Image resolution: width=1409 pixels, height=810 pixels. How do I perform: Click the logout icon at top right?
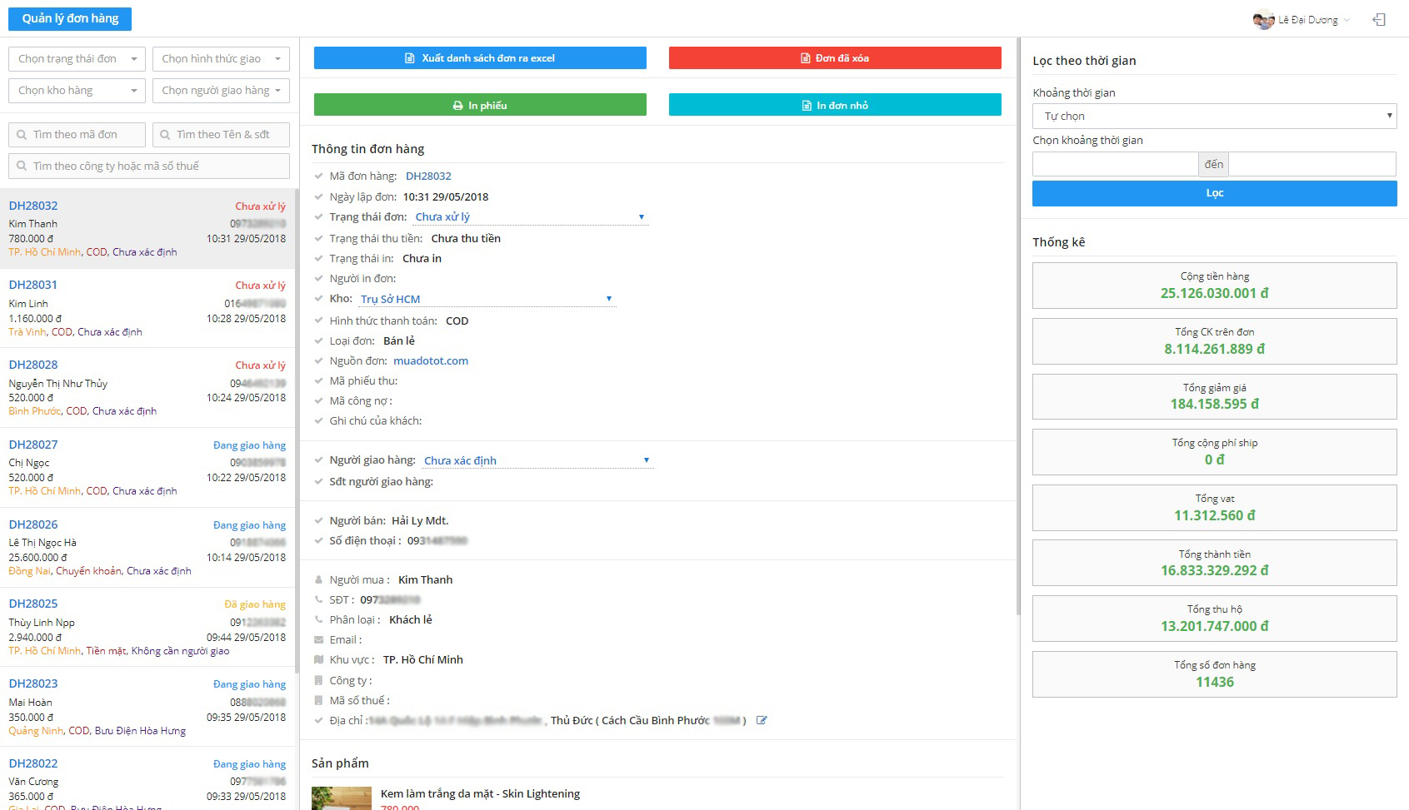pos(1379,19)
